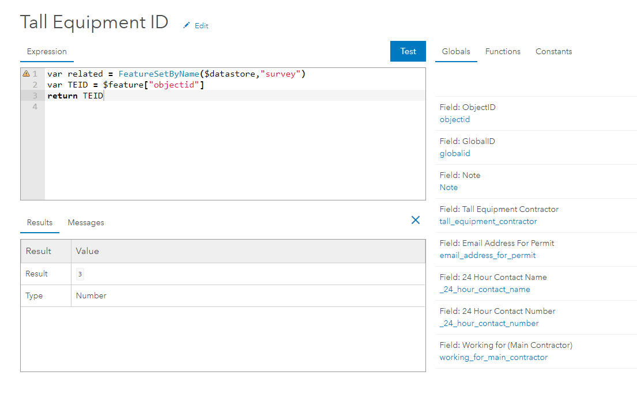Click the pencil Edit icon beside title

tap(186, 25)
